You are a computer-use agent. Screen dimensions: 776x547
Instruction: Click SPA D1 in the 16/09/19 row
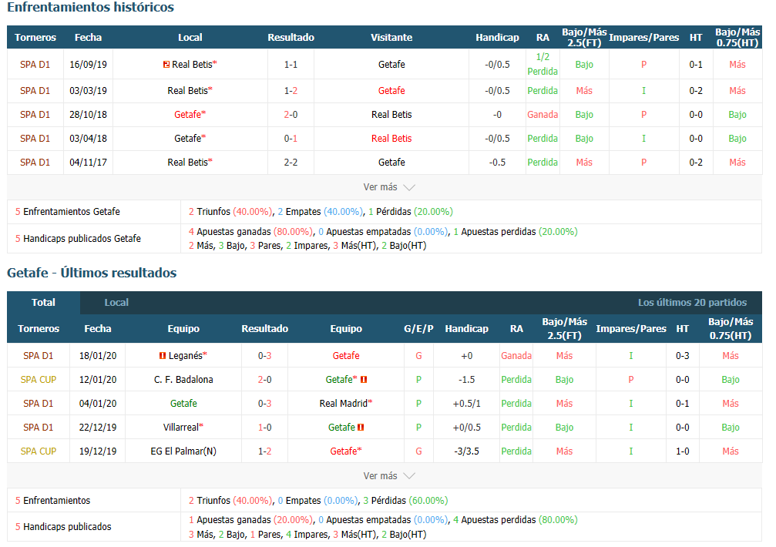(x=35, y=64)
